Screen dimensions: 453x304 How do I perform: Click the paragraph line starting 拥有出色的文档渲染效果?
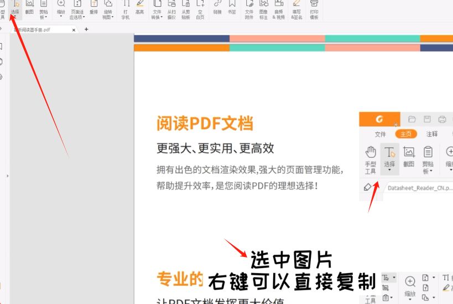point(250,169)
